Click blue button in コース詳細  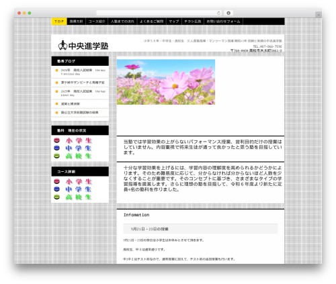click(x=57, y=189)
